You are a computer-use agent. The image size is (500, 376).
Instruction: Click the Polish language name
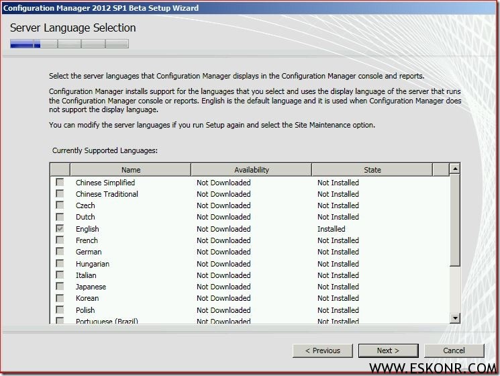click(x=85, y=310)
